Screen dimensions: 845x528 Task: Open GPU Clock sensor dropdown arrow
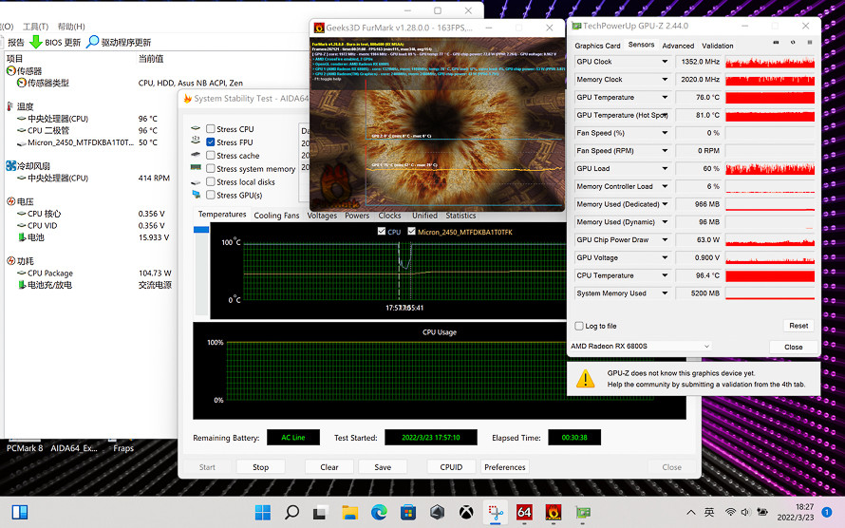[x=665, y=62]
